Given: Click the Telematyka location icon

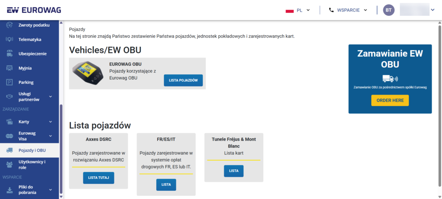Looking at the screenshot, I should [x=9, y=40].
